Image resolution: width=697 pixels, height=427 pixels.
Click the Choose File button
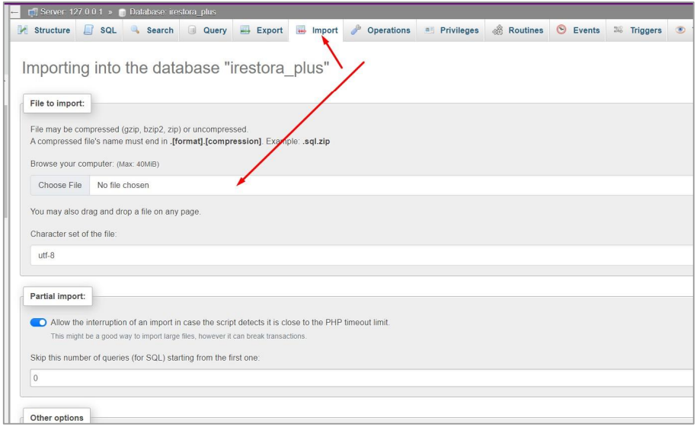pos(60,185)
